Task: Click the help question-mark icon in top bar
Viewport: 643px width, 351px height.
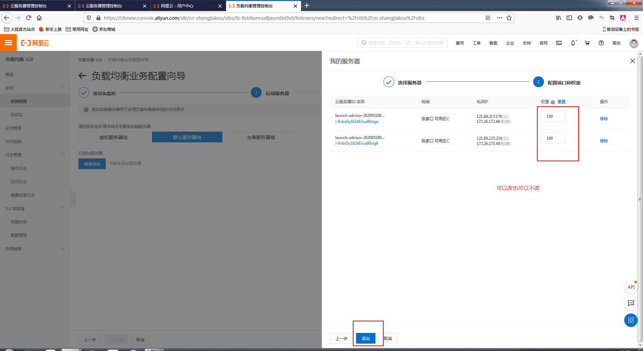Action: 601,43
